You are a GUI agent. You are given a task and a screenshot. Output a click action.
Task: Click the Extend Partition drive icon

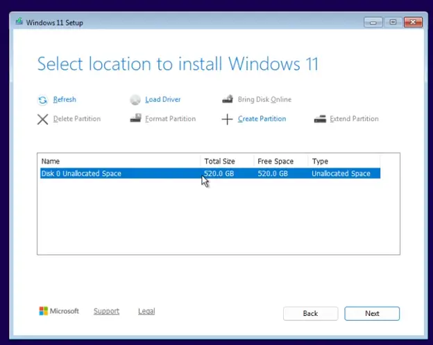(x=320, y=119)
